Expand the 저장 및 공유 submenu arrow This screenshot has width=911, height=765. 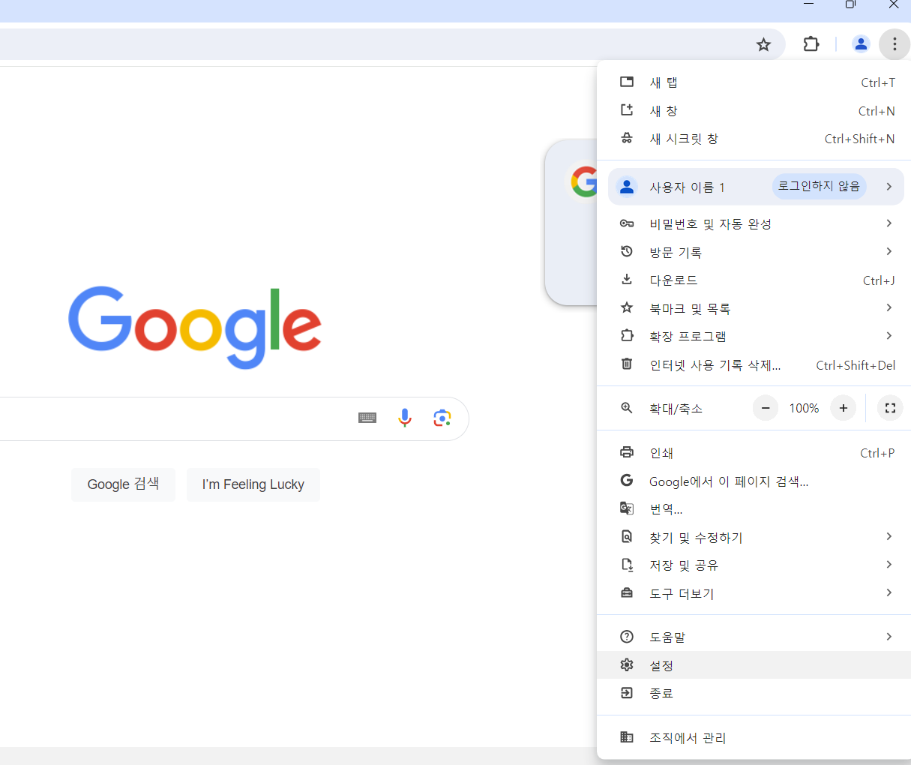[889, 565]
